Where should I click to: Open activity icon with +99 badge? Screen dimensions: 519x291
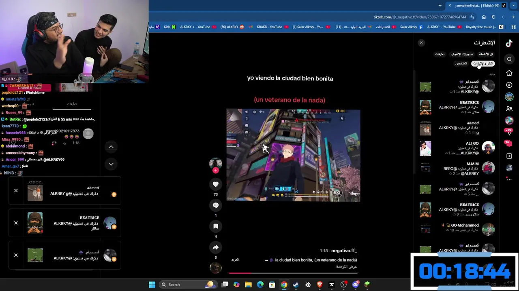click(508, 132)
